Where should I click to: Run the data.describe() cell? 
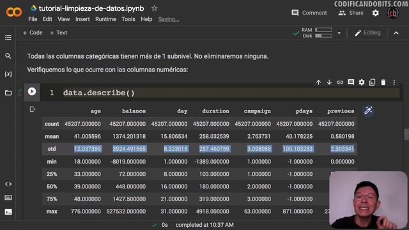(x=32, y=91)
